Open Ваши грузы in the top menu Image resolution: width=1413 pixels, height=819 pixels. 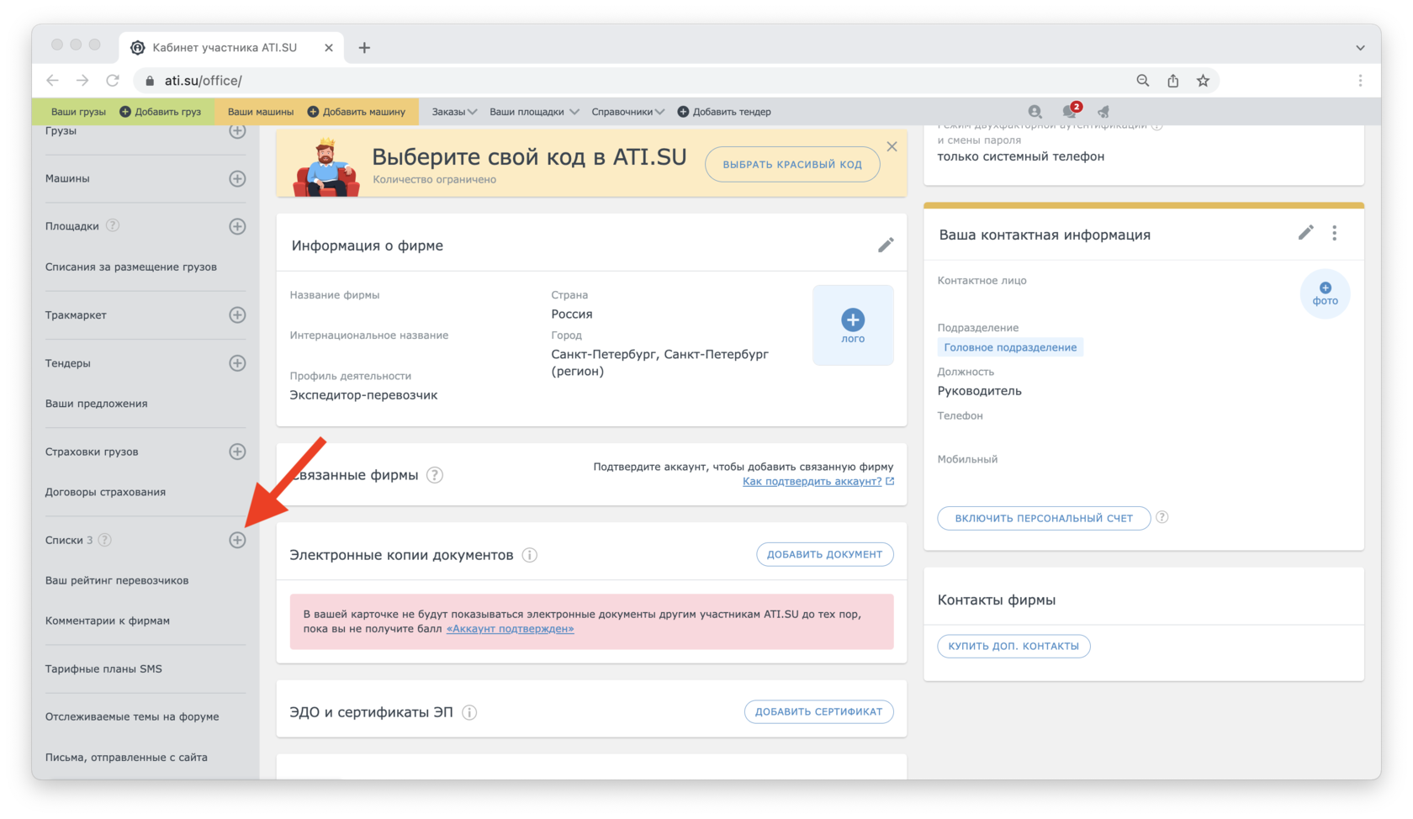click(x=78, y=112)
